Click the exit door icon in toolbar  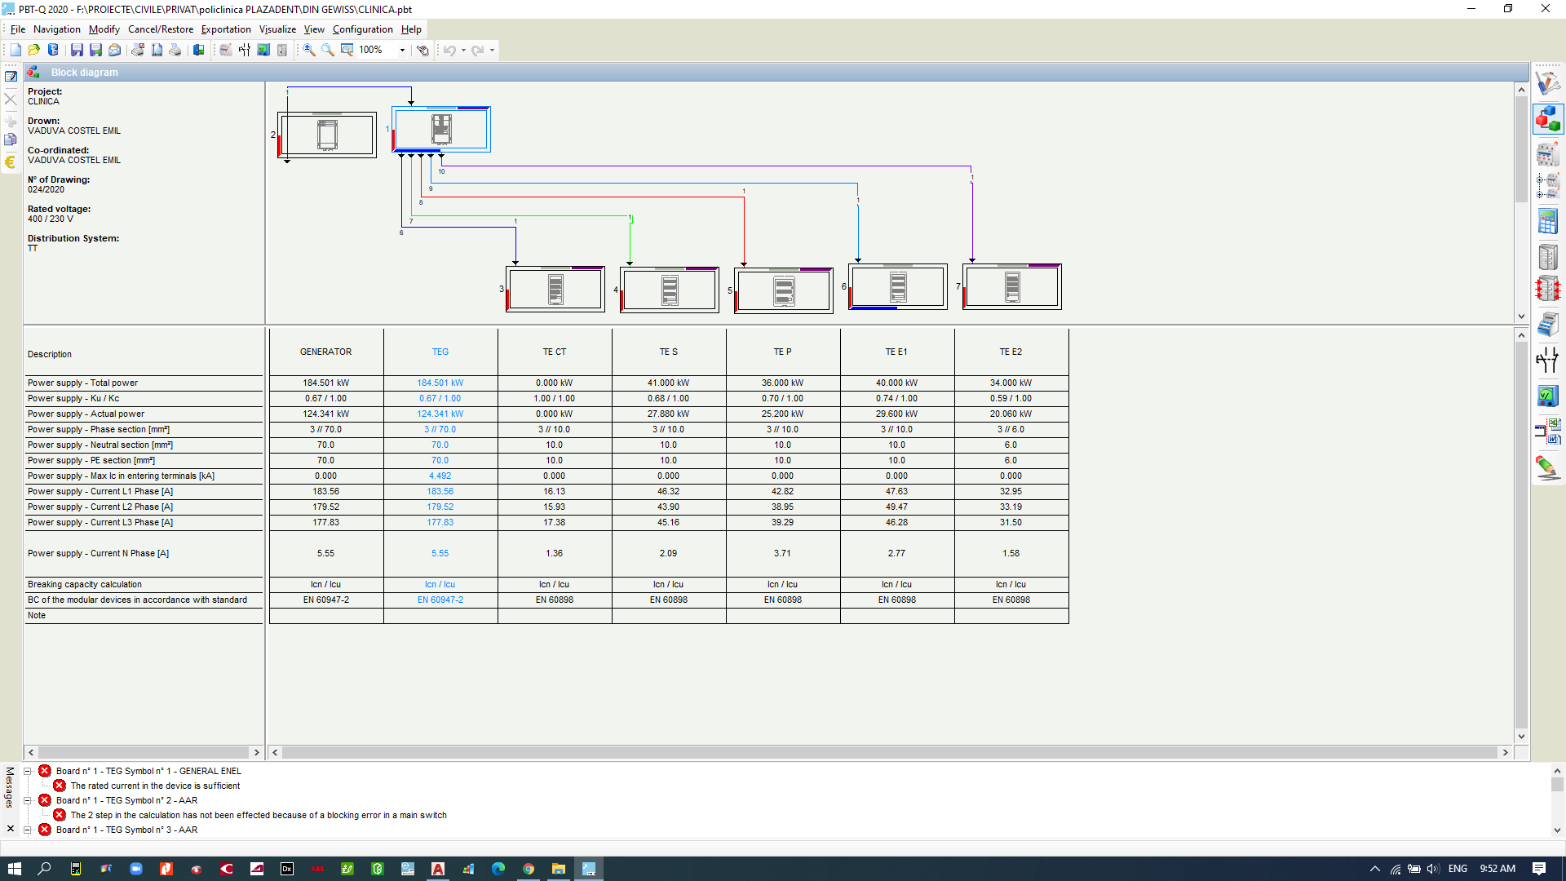pyautogui.click(x=198, y=50)
